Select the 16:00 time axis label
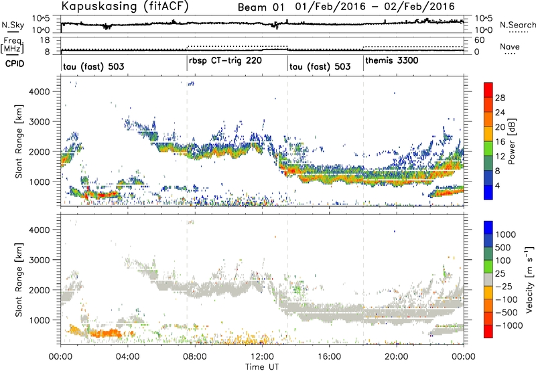536x371 pixels. pyautogui.click(x=329, y=357)
